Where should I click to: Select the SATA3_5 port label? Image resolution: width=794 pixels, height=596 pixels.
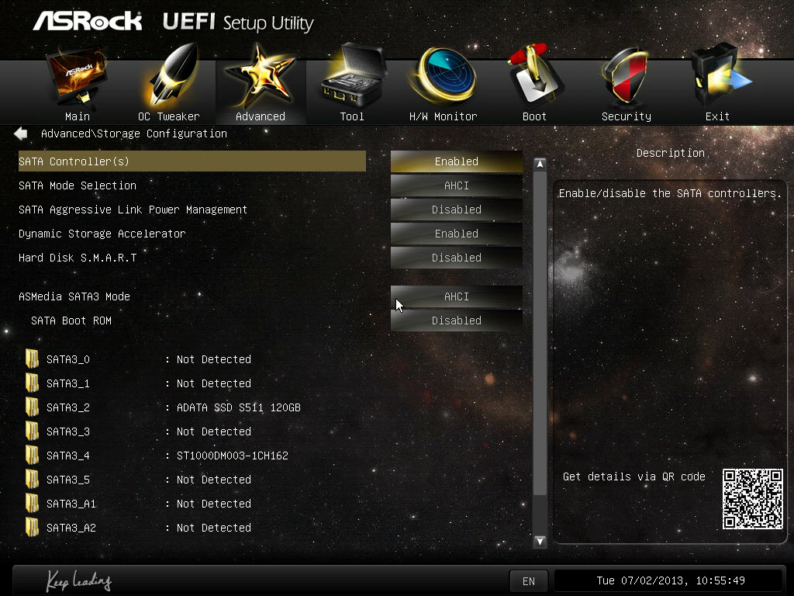click(x=68, y=480)
